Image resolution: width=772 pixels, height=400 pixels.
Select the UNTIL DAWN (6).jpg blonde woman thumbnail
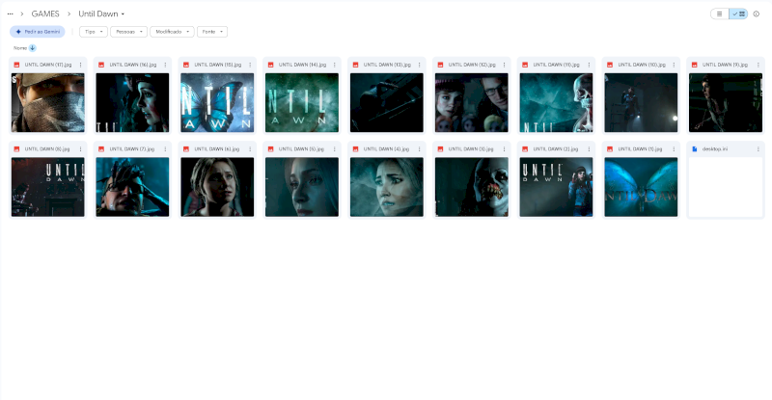click(x=217, y=187)
